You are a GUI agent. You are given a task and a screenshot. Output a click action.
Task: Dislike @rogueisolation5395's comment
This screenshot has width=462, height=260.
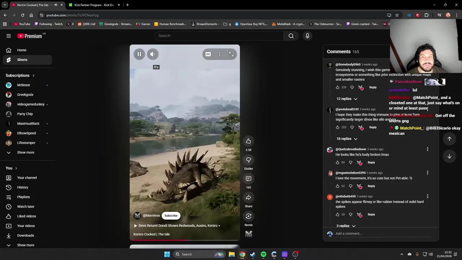(350, 186)
